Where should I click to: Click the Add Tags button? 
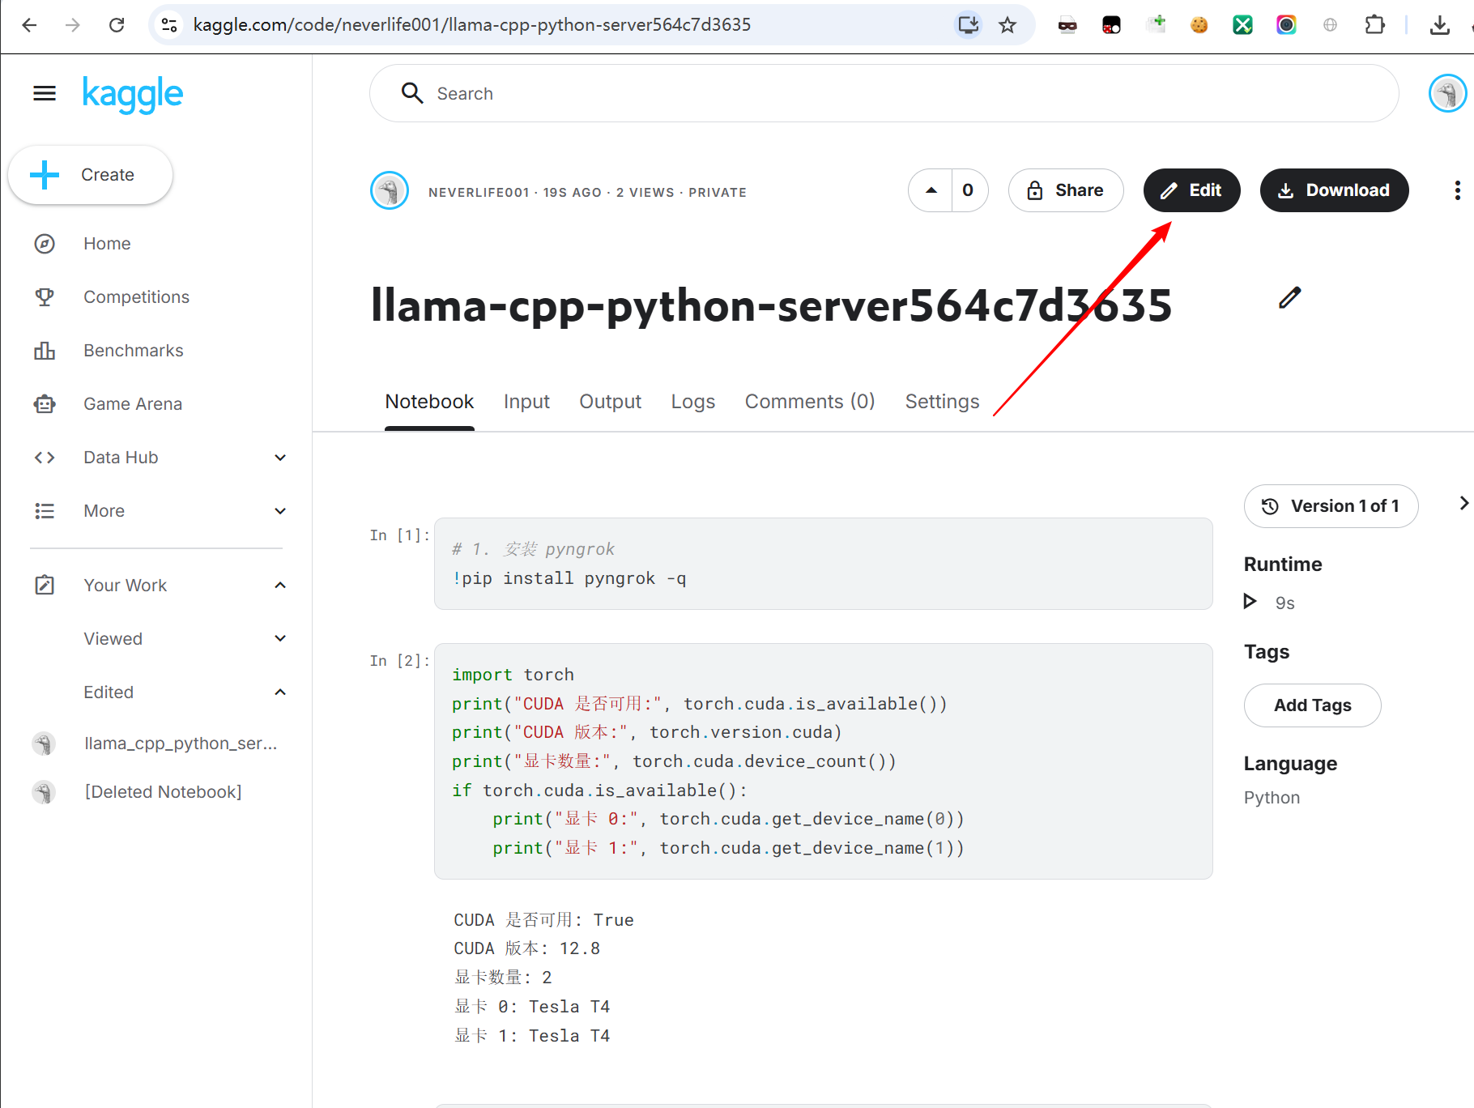click(1312, 705)
